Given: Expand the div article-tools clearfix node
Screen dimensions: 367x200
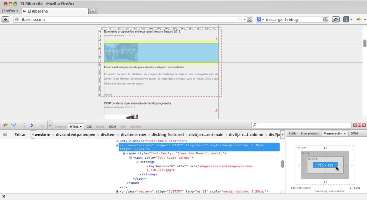Looking at the screenshot, I should tap(117, 141).
